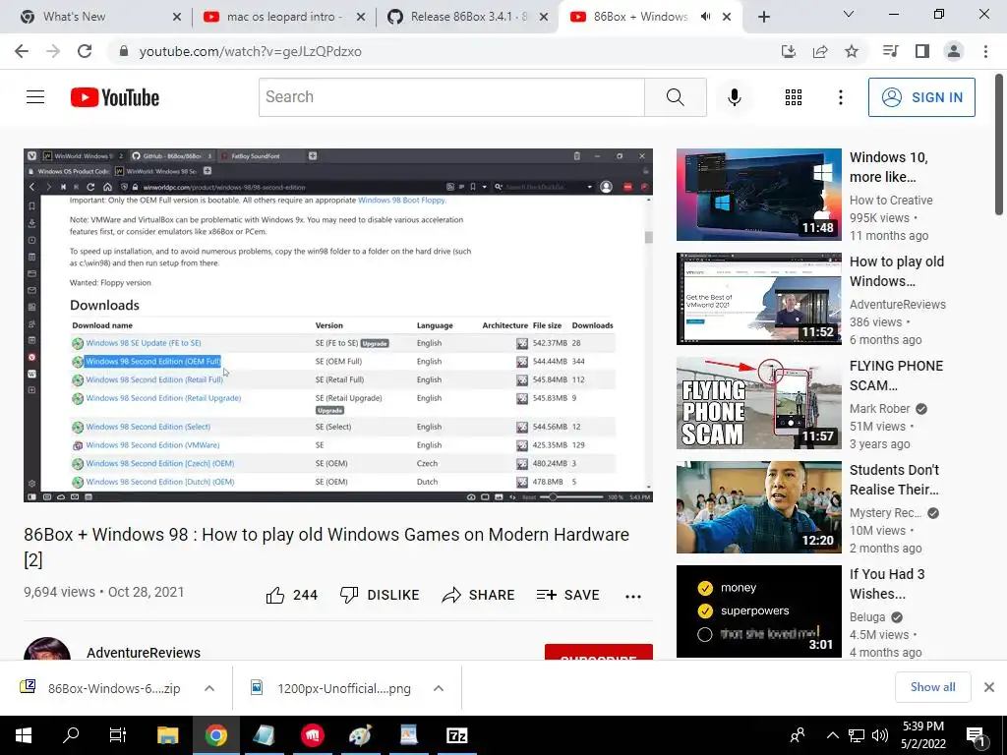Go to YouTube home via logo
Screen dimensions: 1007x755
tap(115, 97)
